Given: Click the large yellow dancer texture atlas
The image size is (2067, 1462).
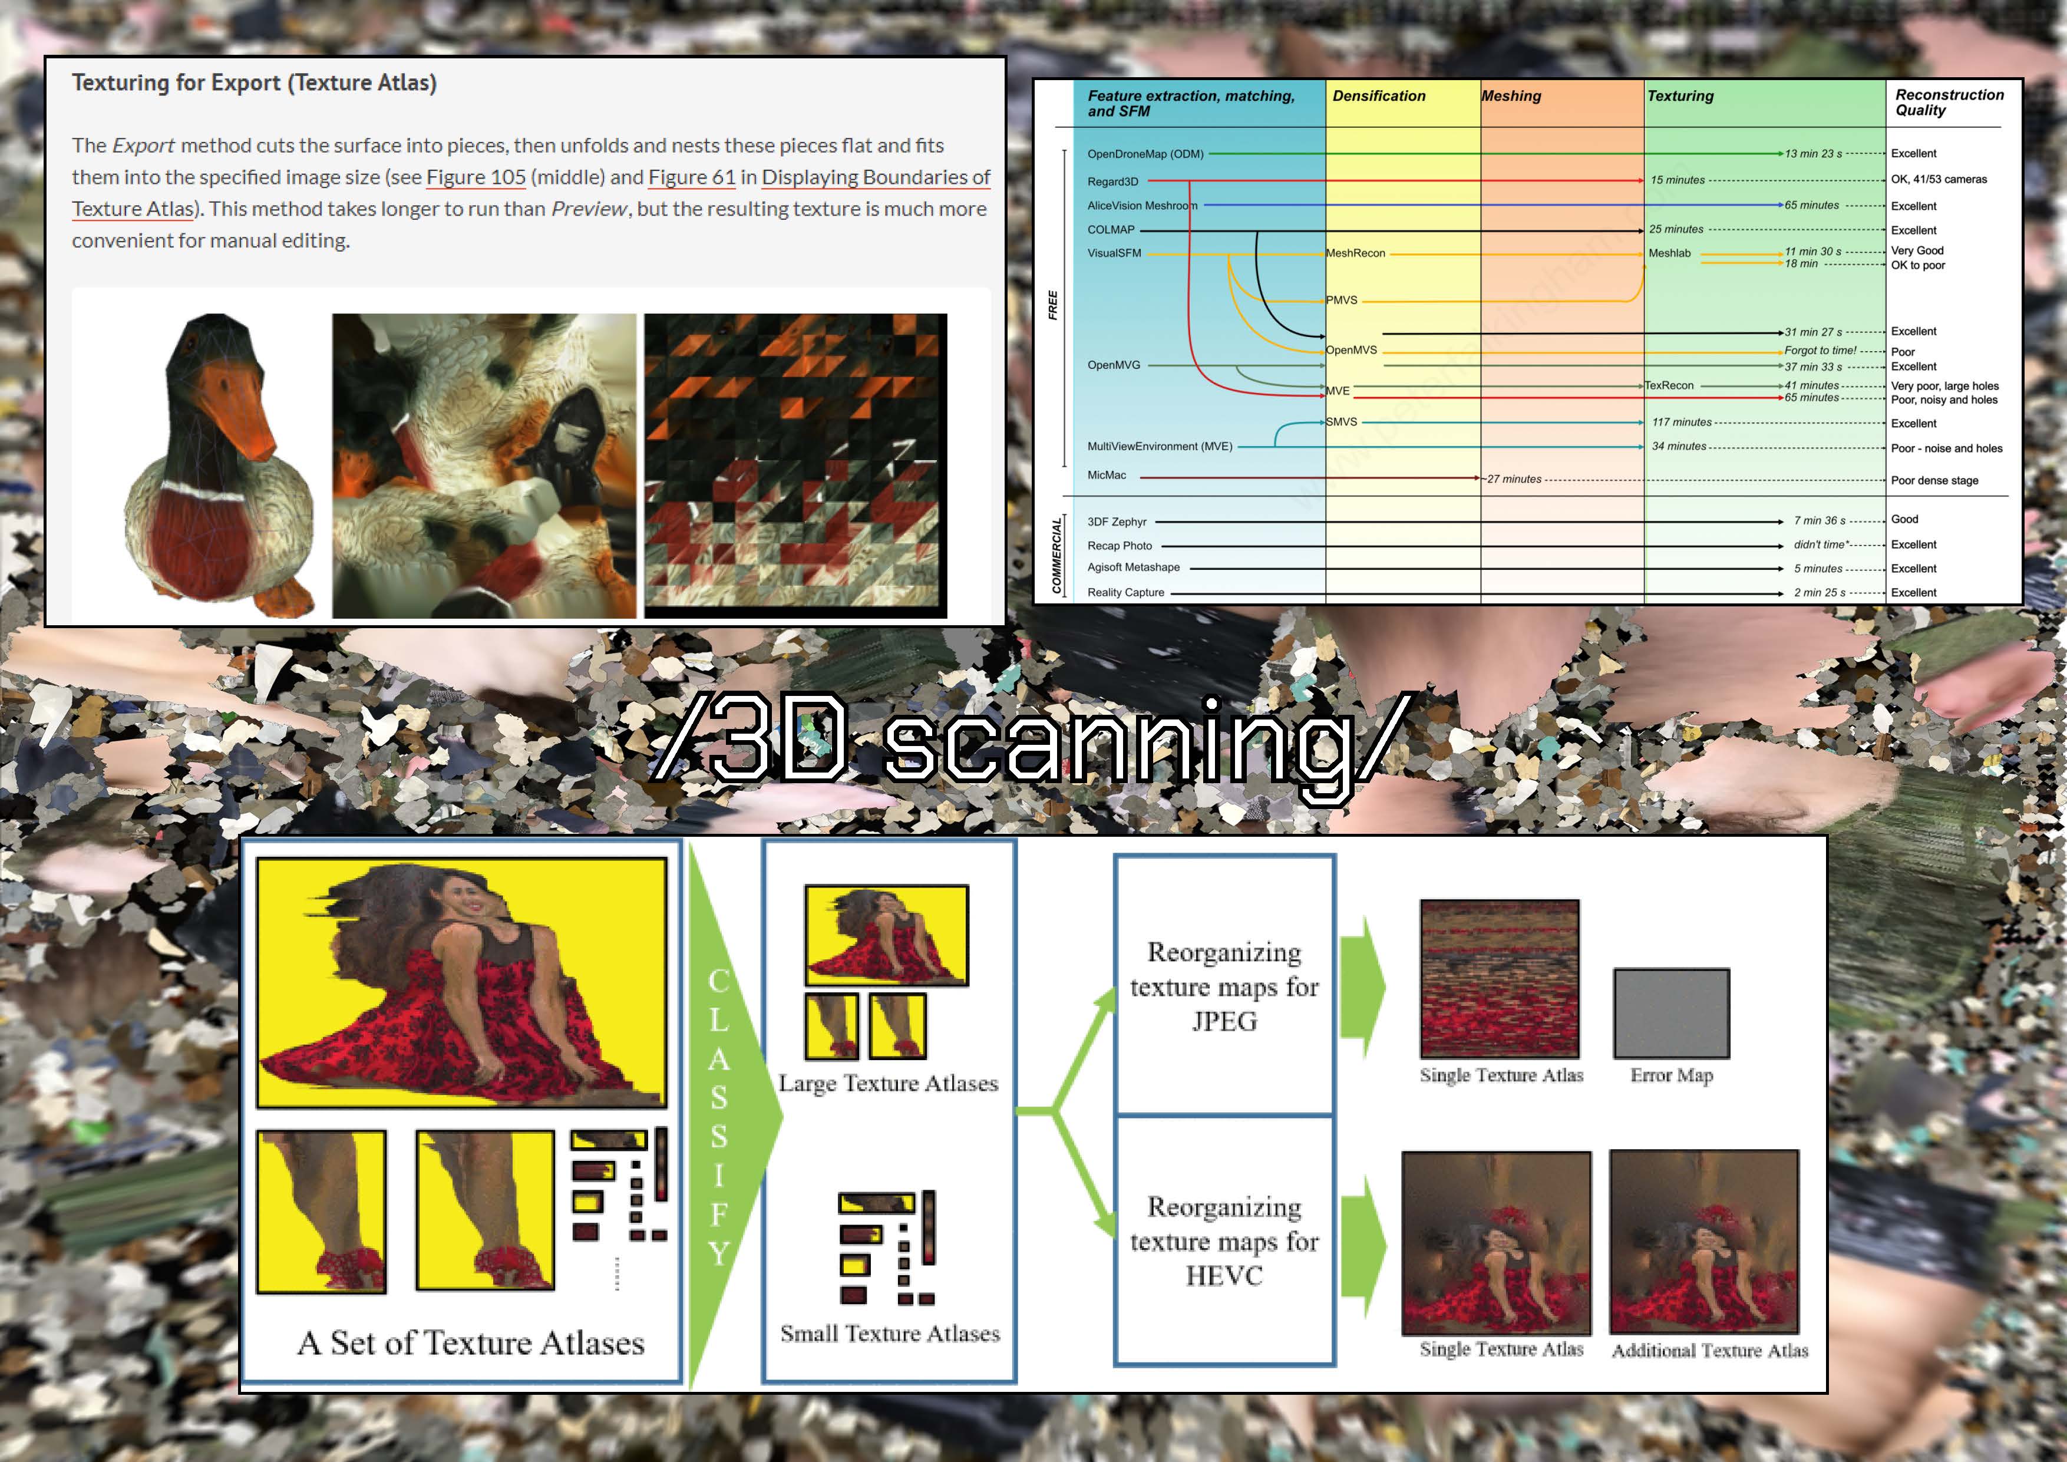Looking at the screenshot, I should coord(462,982).
